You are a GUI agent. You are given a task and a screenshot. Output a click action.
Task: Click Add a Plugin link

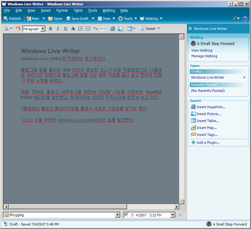coord(206,142)
